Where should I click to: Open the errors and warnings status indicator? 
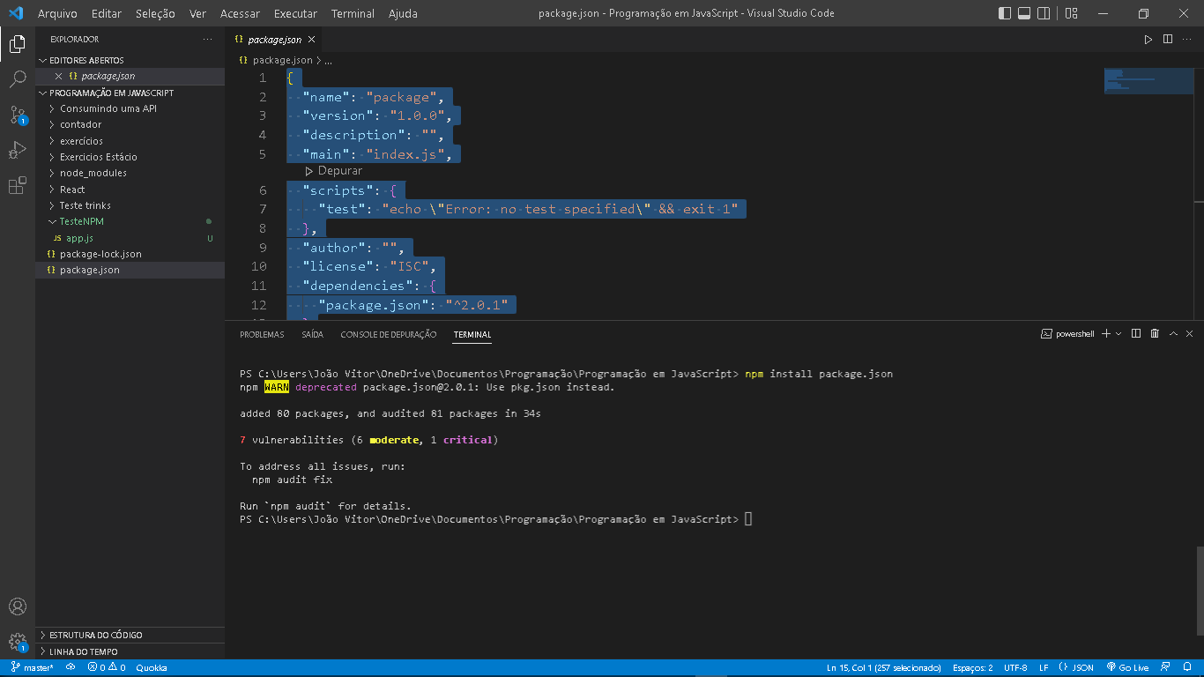click(x=106, y=668)
